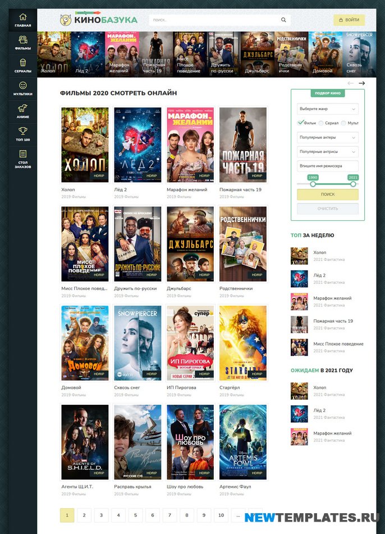
Task: Click the search magnifier icon
Action: [283, 20]
